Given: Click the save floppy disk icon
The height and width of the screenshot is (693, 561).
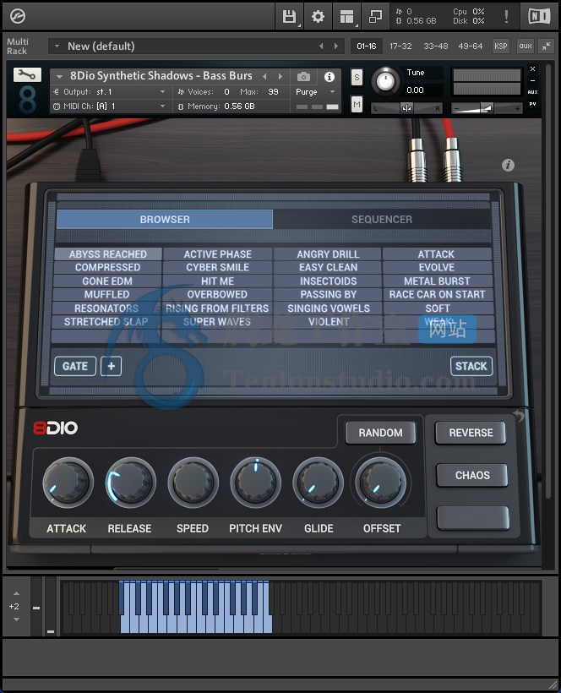Looking at the screenshot, I should pyautogui.click(x=289, y=17).
